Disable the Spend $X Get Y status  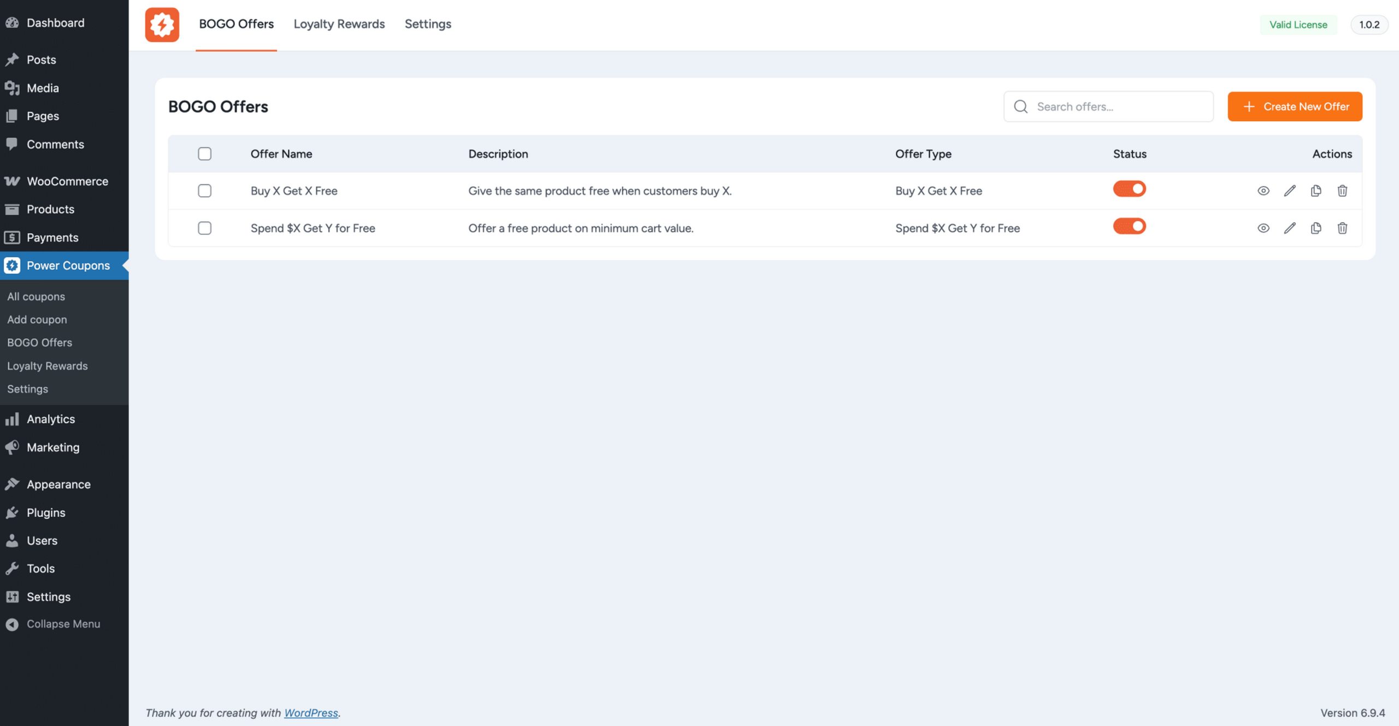click(1129, 226)
